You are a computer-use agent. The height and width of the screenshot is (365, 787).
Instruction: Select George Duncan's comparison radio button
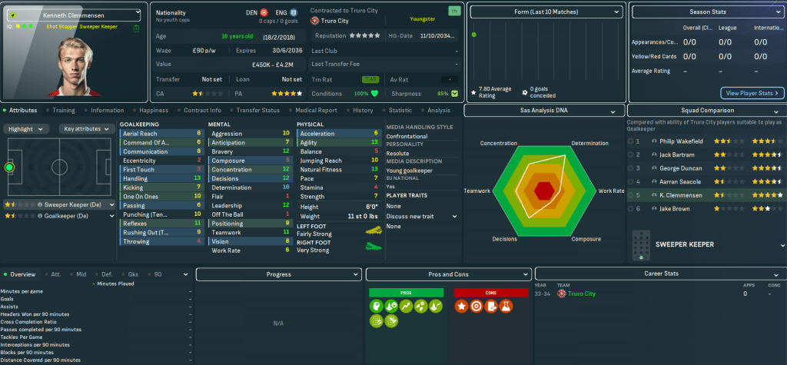coord(632,167)
